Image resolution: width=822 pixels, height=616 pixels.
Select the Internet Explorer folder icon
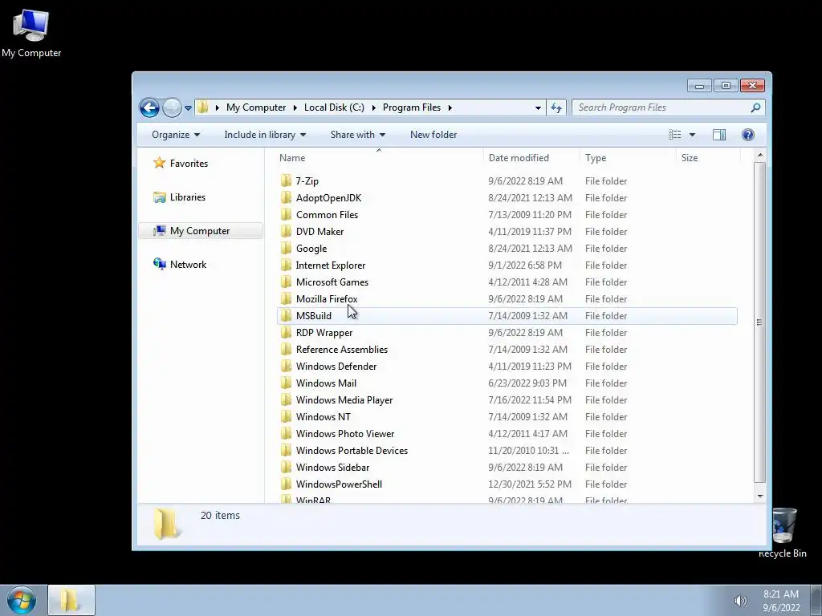(286, 265)
